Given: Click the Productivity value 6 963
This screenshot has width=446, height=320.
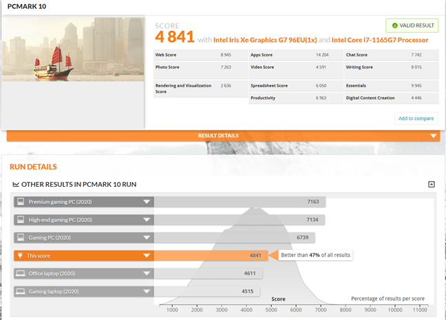Looking at the screenshot, I should tap(321, 98).
